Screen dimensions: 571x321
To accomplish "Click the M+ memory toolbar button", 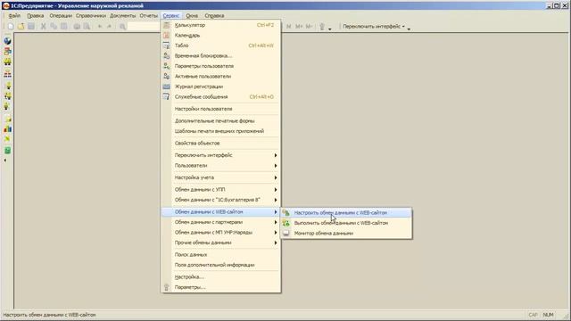I will pos(299,26).
